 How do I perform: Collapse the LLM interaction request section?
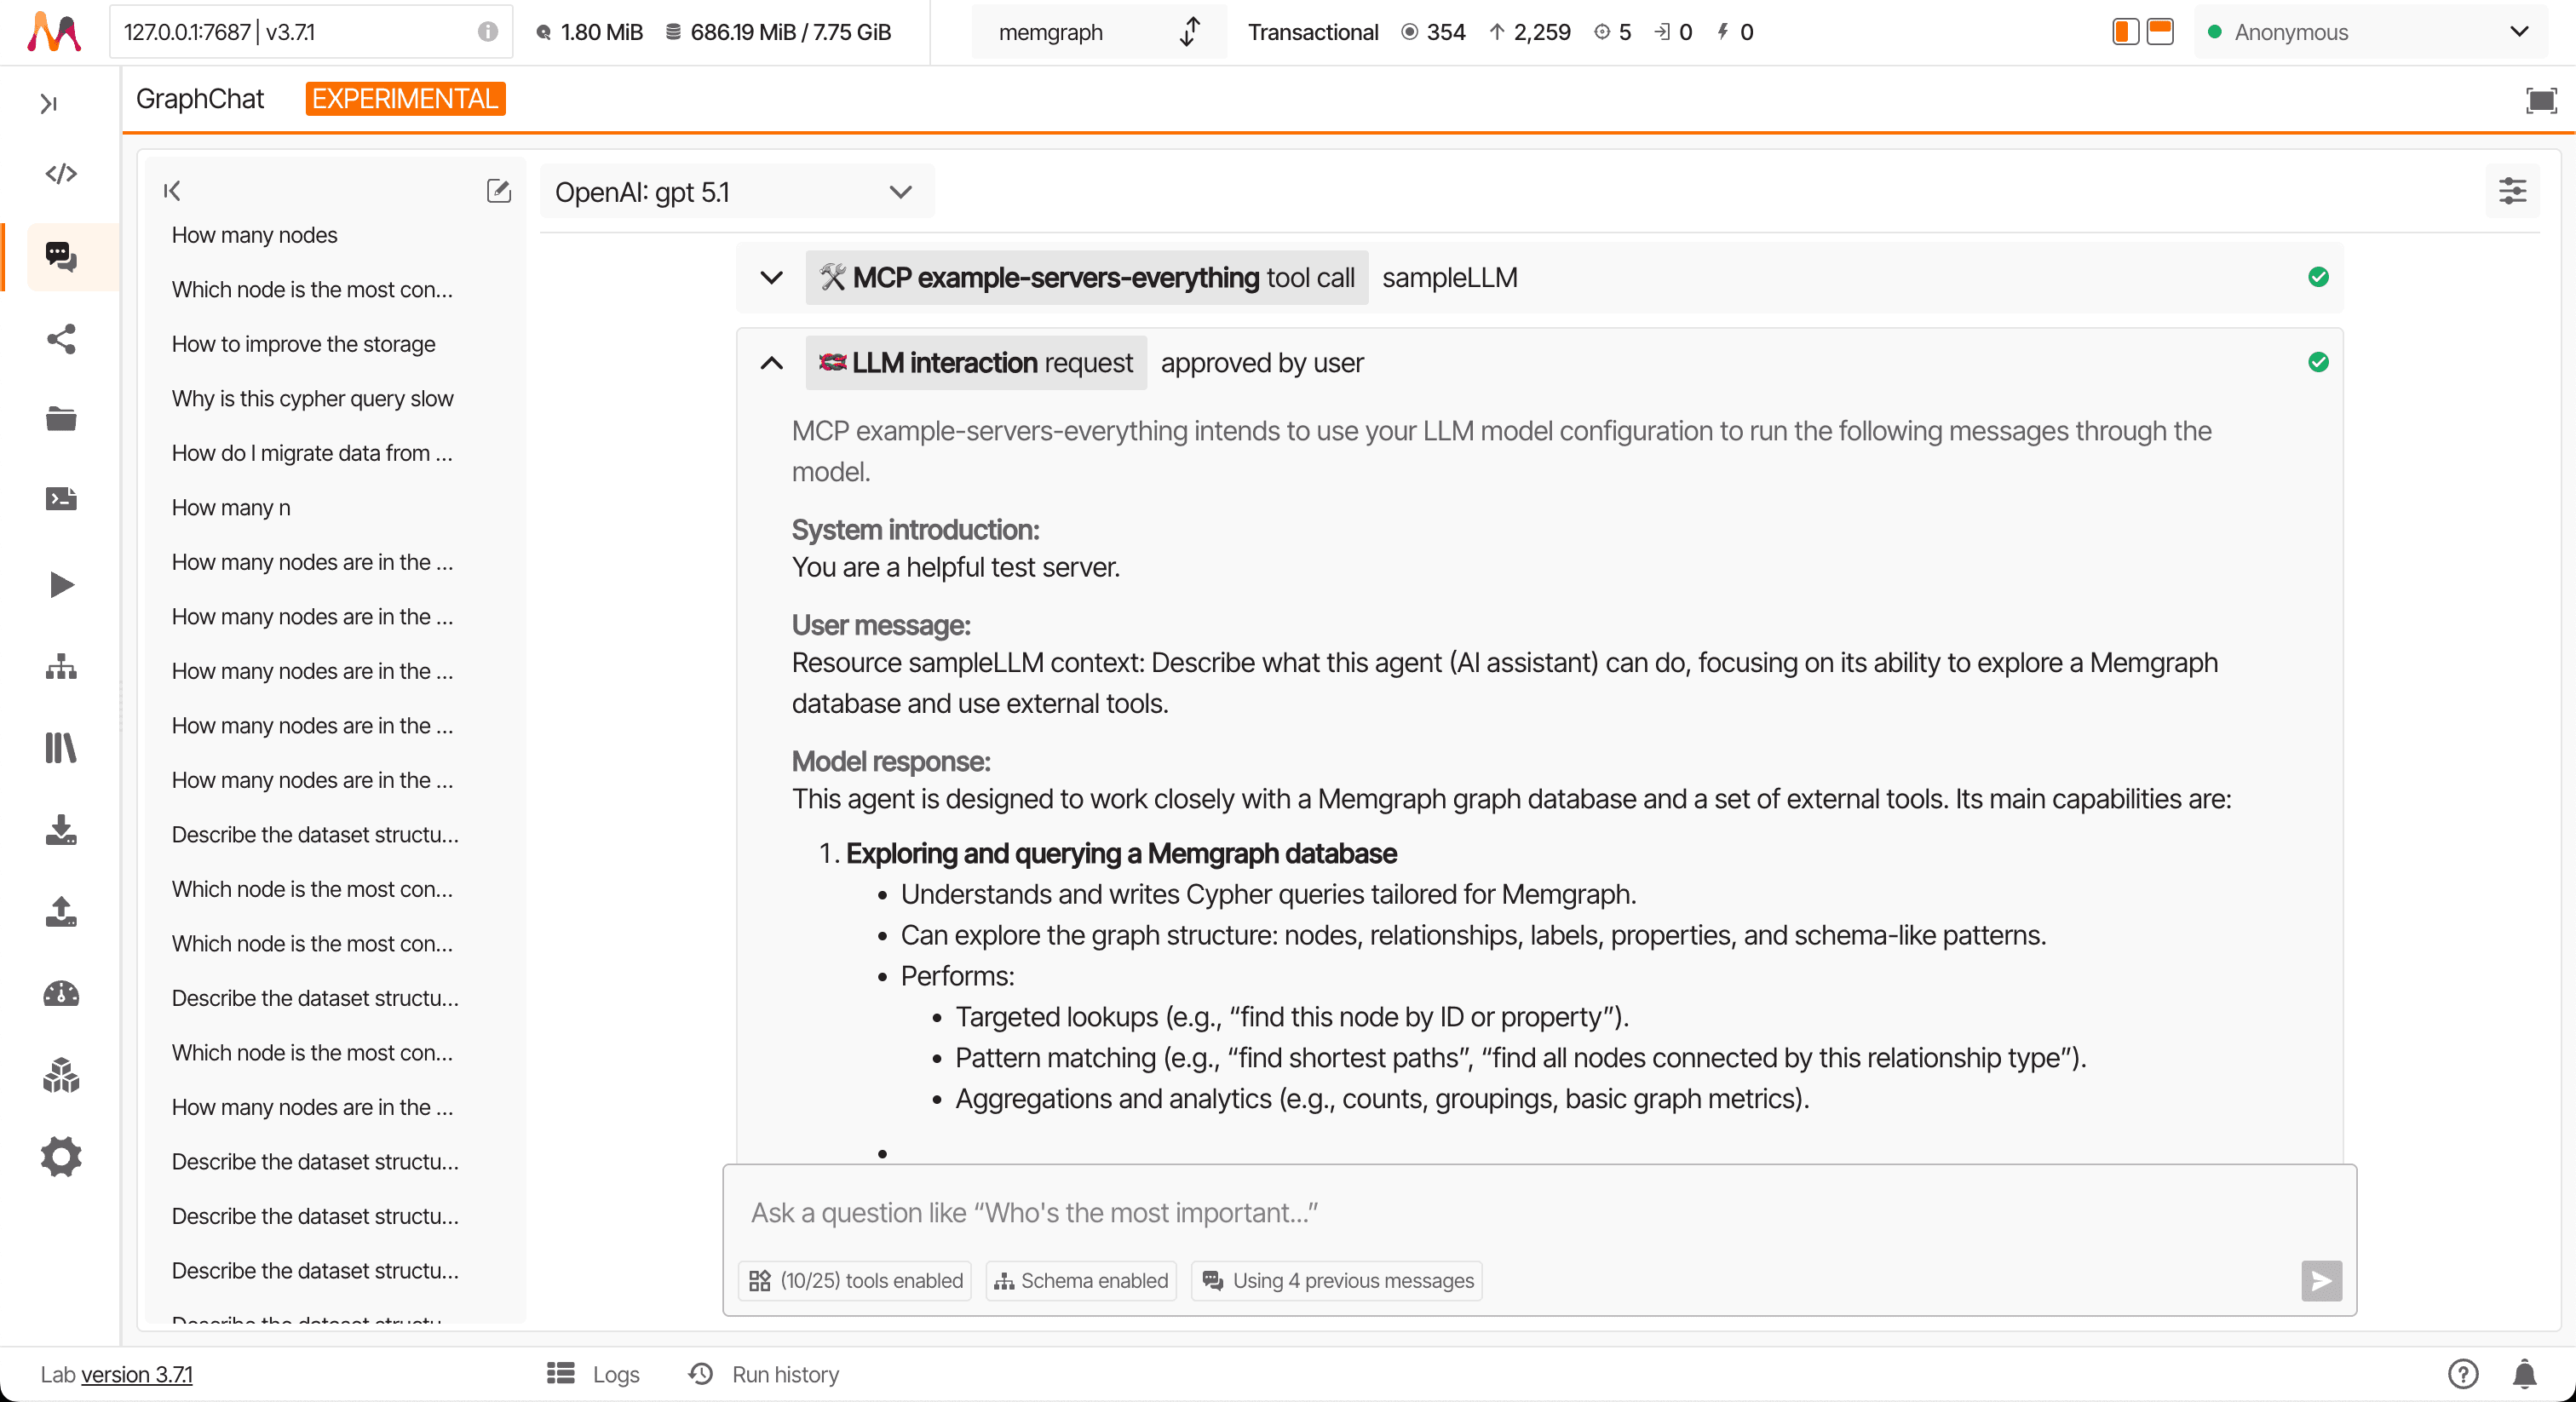pos(770,363)
